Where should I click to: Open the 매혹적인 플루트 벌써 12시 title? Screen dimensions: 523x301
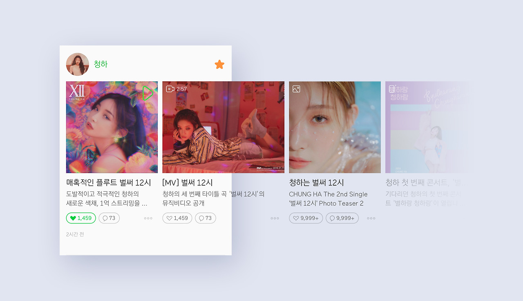click(x=109, y=182)
